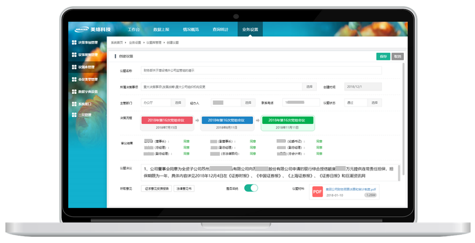Click 选择 next to 所属决策事项 field

click(x=310, y=86)
